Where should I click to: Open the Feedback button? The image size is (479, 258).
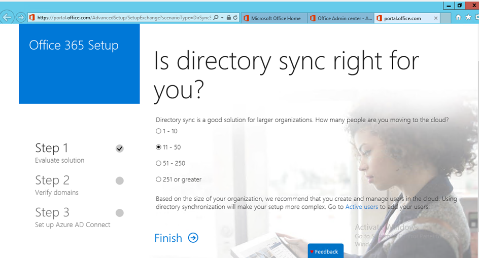(x=326, y=251)
